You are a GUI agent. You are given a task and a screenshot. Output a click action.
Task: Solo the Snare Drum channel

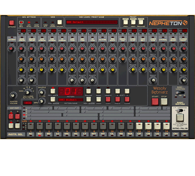point(34,34)
